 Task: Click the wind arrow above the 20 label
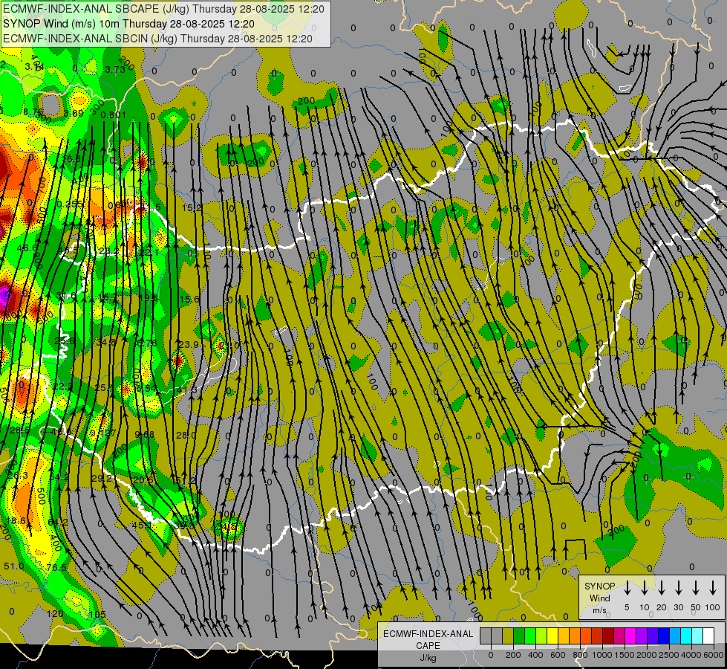tap(662, 587)
